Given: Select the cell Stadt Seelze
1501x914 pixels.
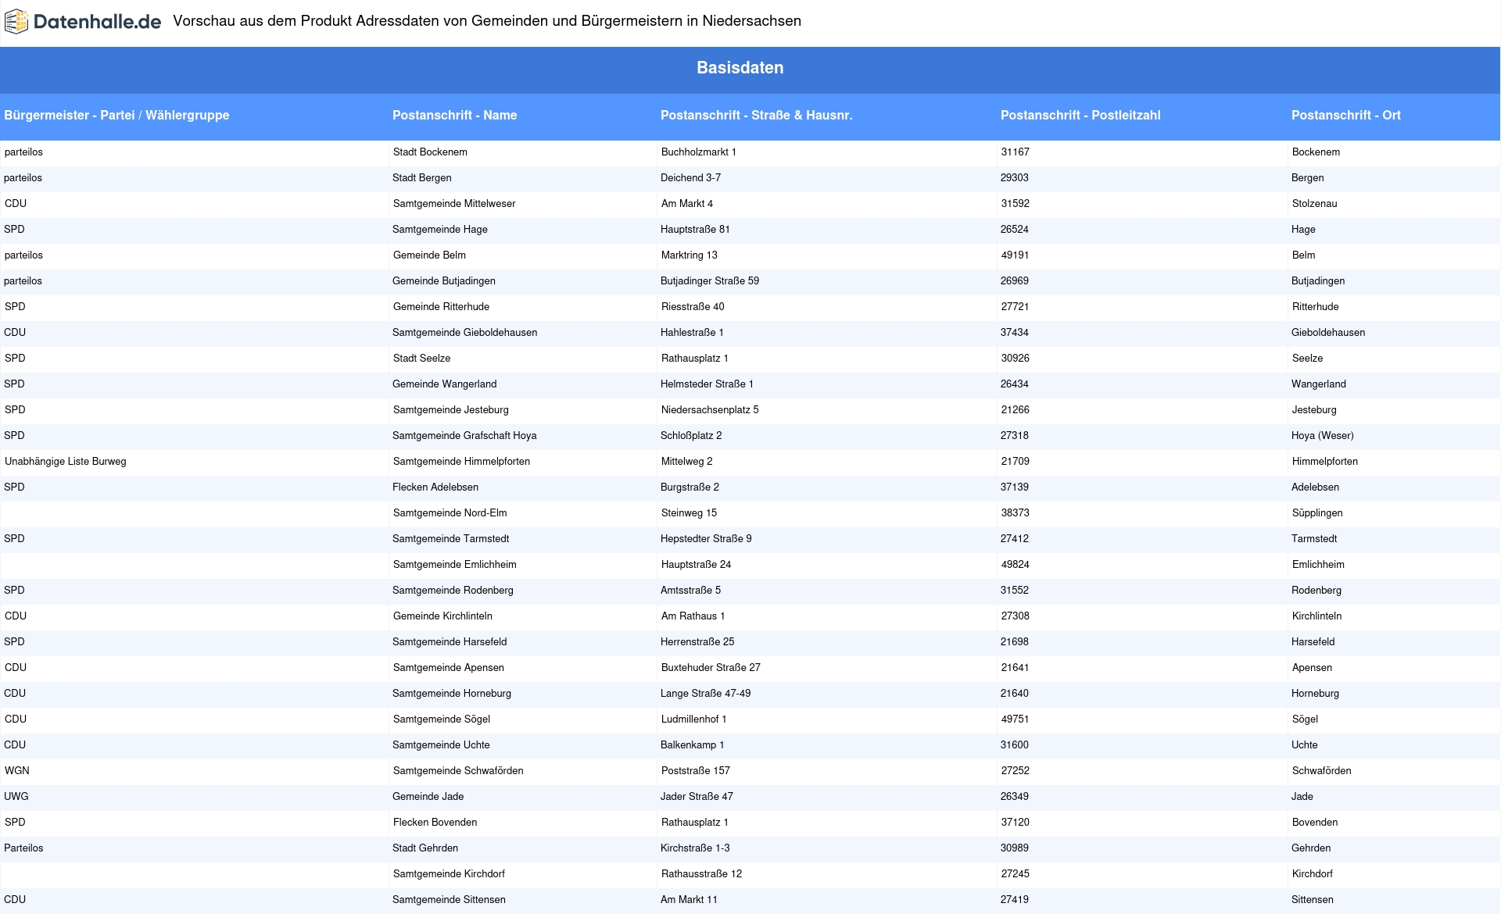Looking at the screenshot, I should point(422,359).
